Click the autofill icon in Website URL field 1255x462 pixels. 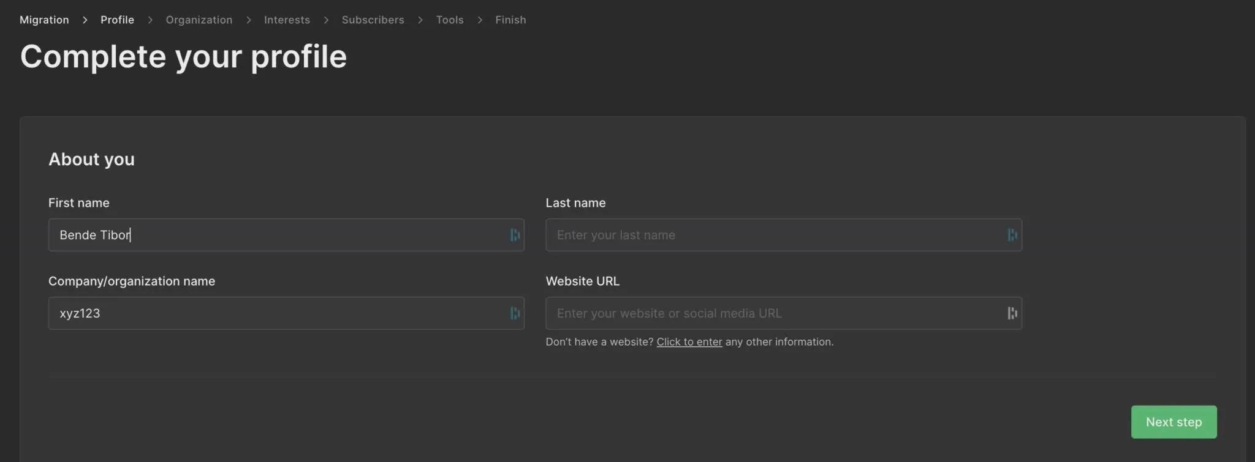(x=1012, y=313)
